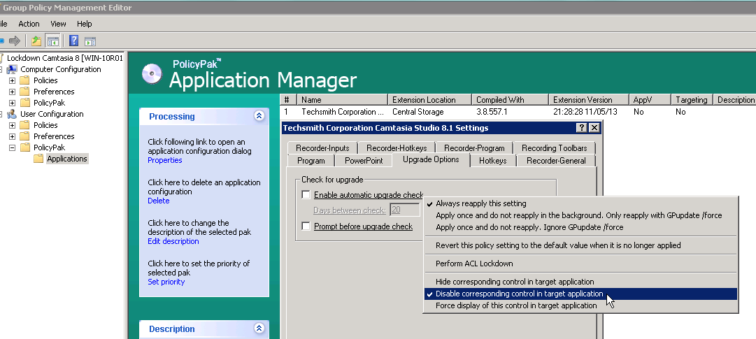Choose Apply once, only reapply with GPupdate /force
Image resolution: width=756 pixels, height=339 pixels.
pyautogui.click(x=580, y=215)
